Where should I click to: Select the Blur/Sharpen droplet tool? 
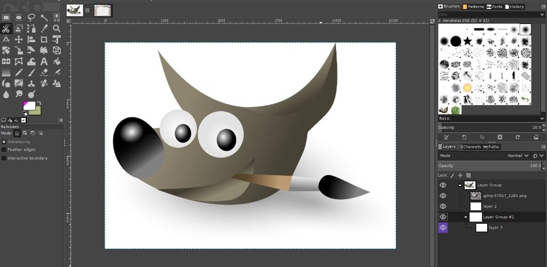(6, 94)
